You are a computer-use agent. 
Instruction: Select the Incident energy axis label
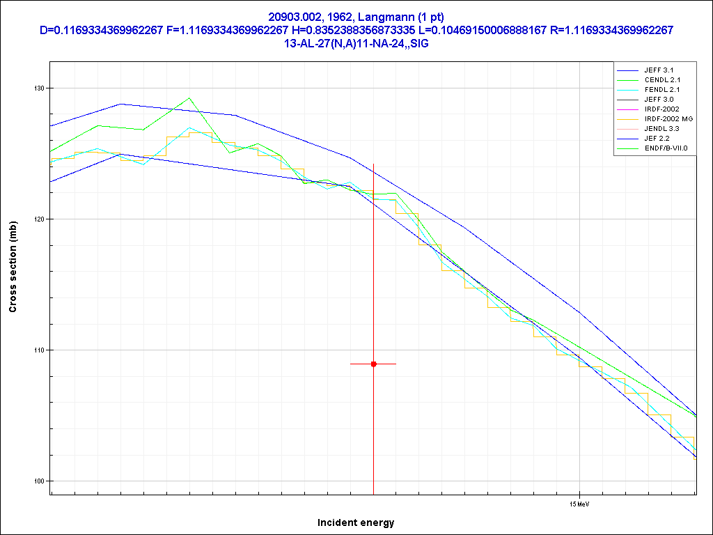point(356,522)
